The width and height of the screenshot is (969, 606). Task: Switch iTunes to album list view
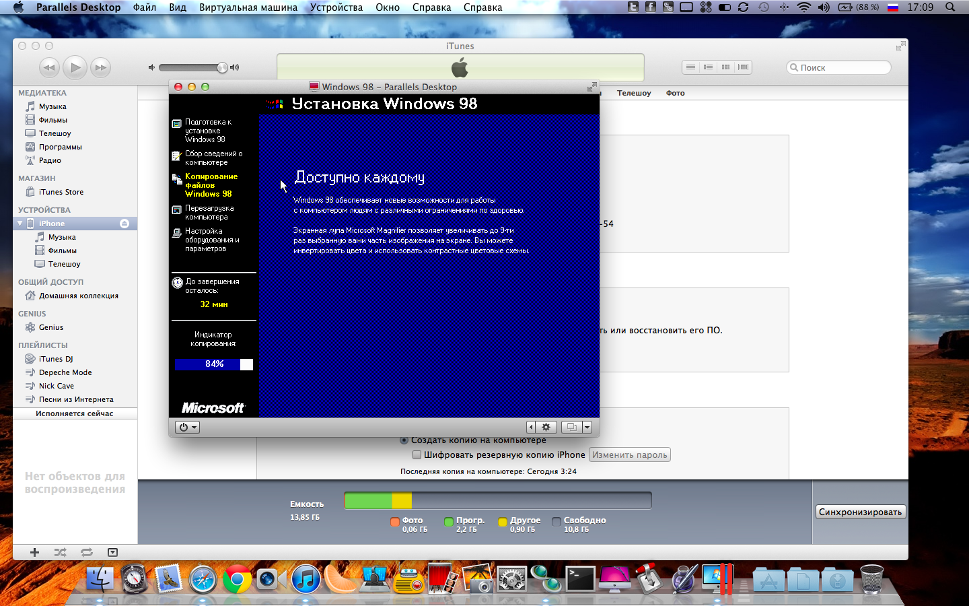[708, 67]
